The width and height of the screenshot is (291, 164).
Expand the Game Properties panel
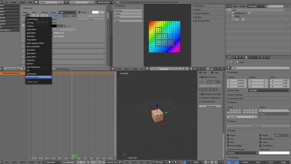pyautogui.click(x=201, y=13)
